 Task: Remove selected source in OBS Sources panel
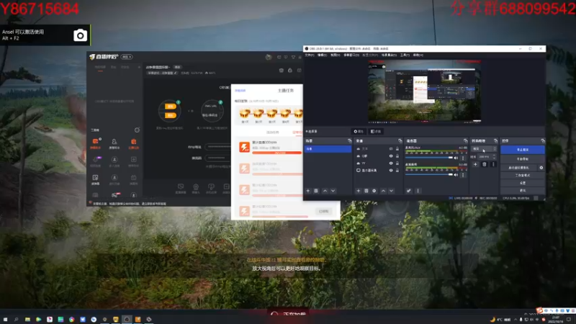pos(366,191)
